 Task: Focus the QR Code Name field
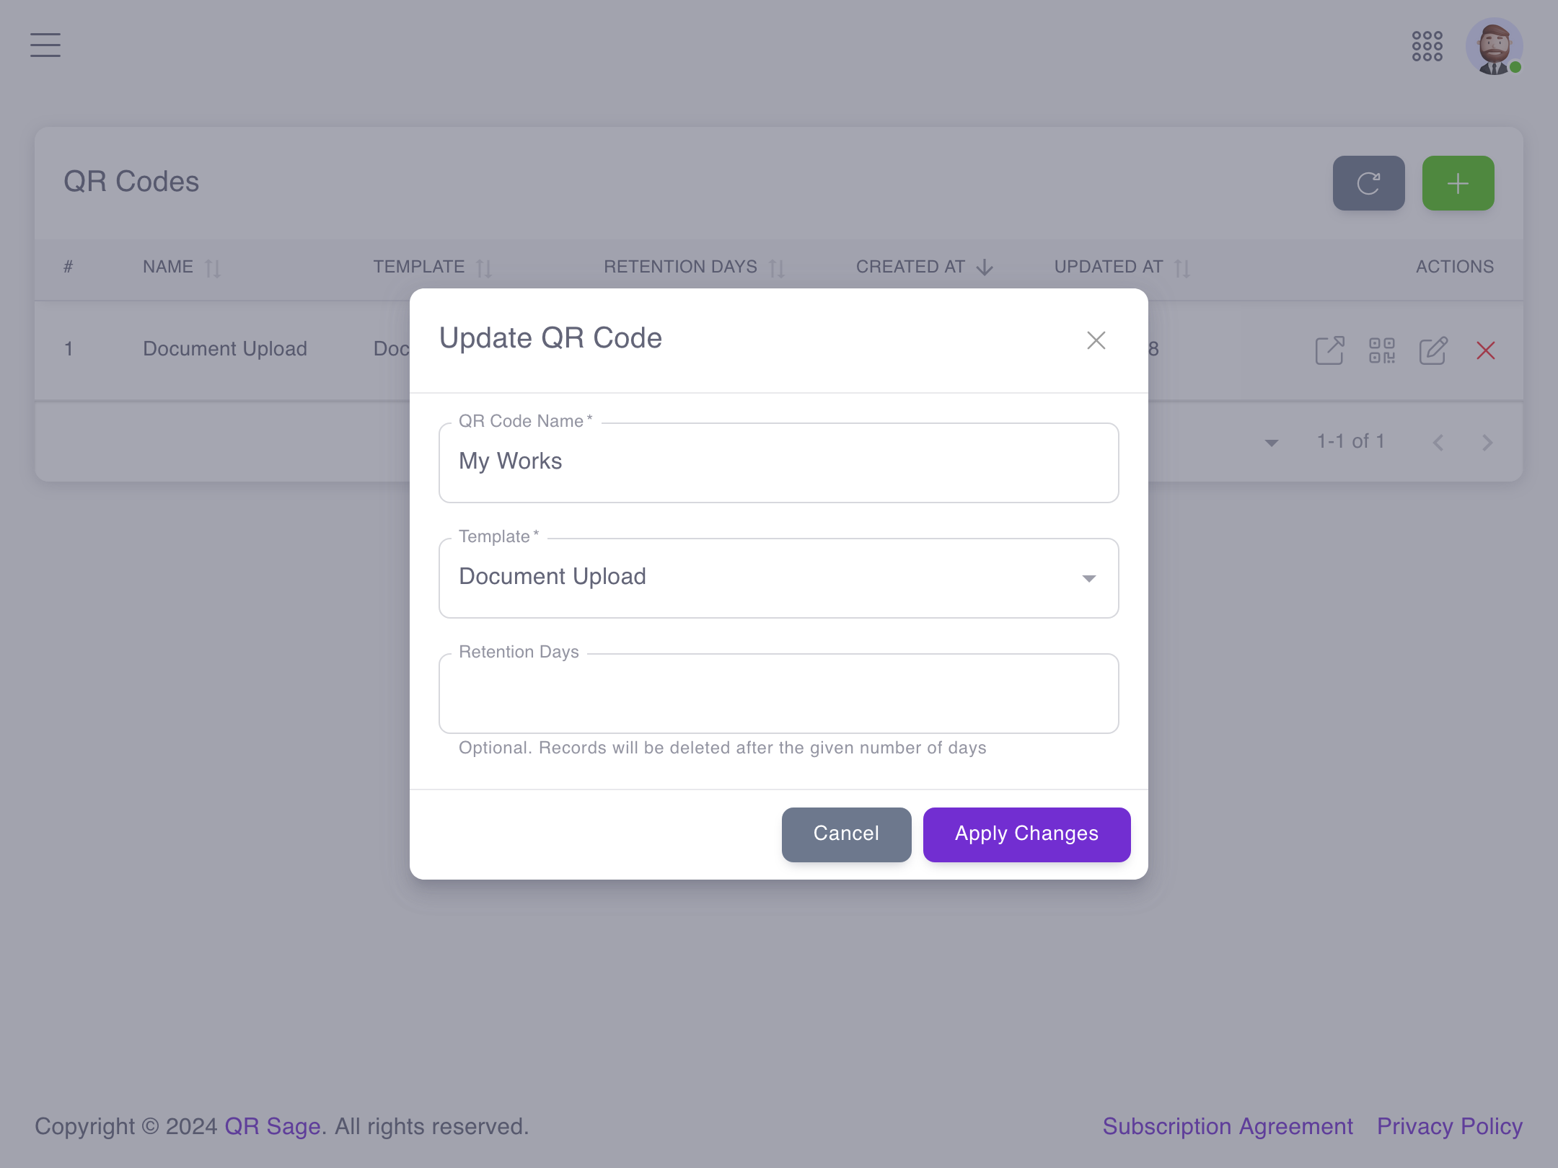778,462
